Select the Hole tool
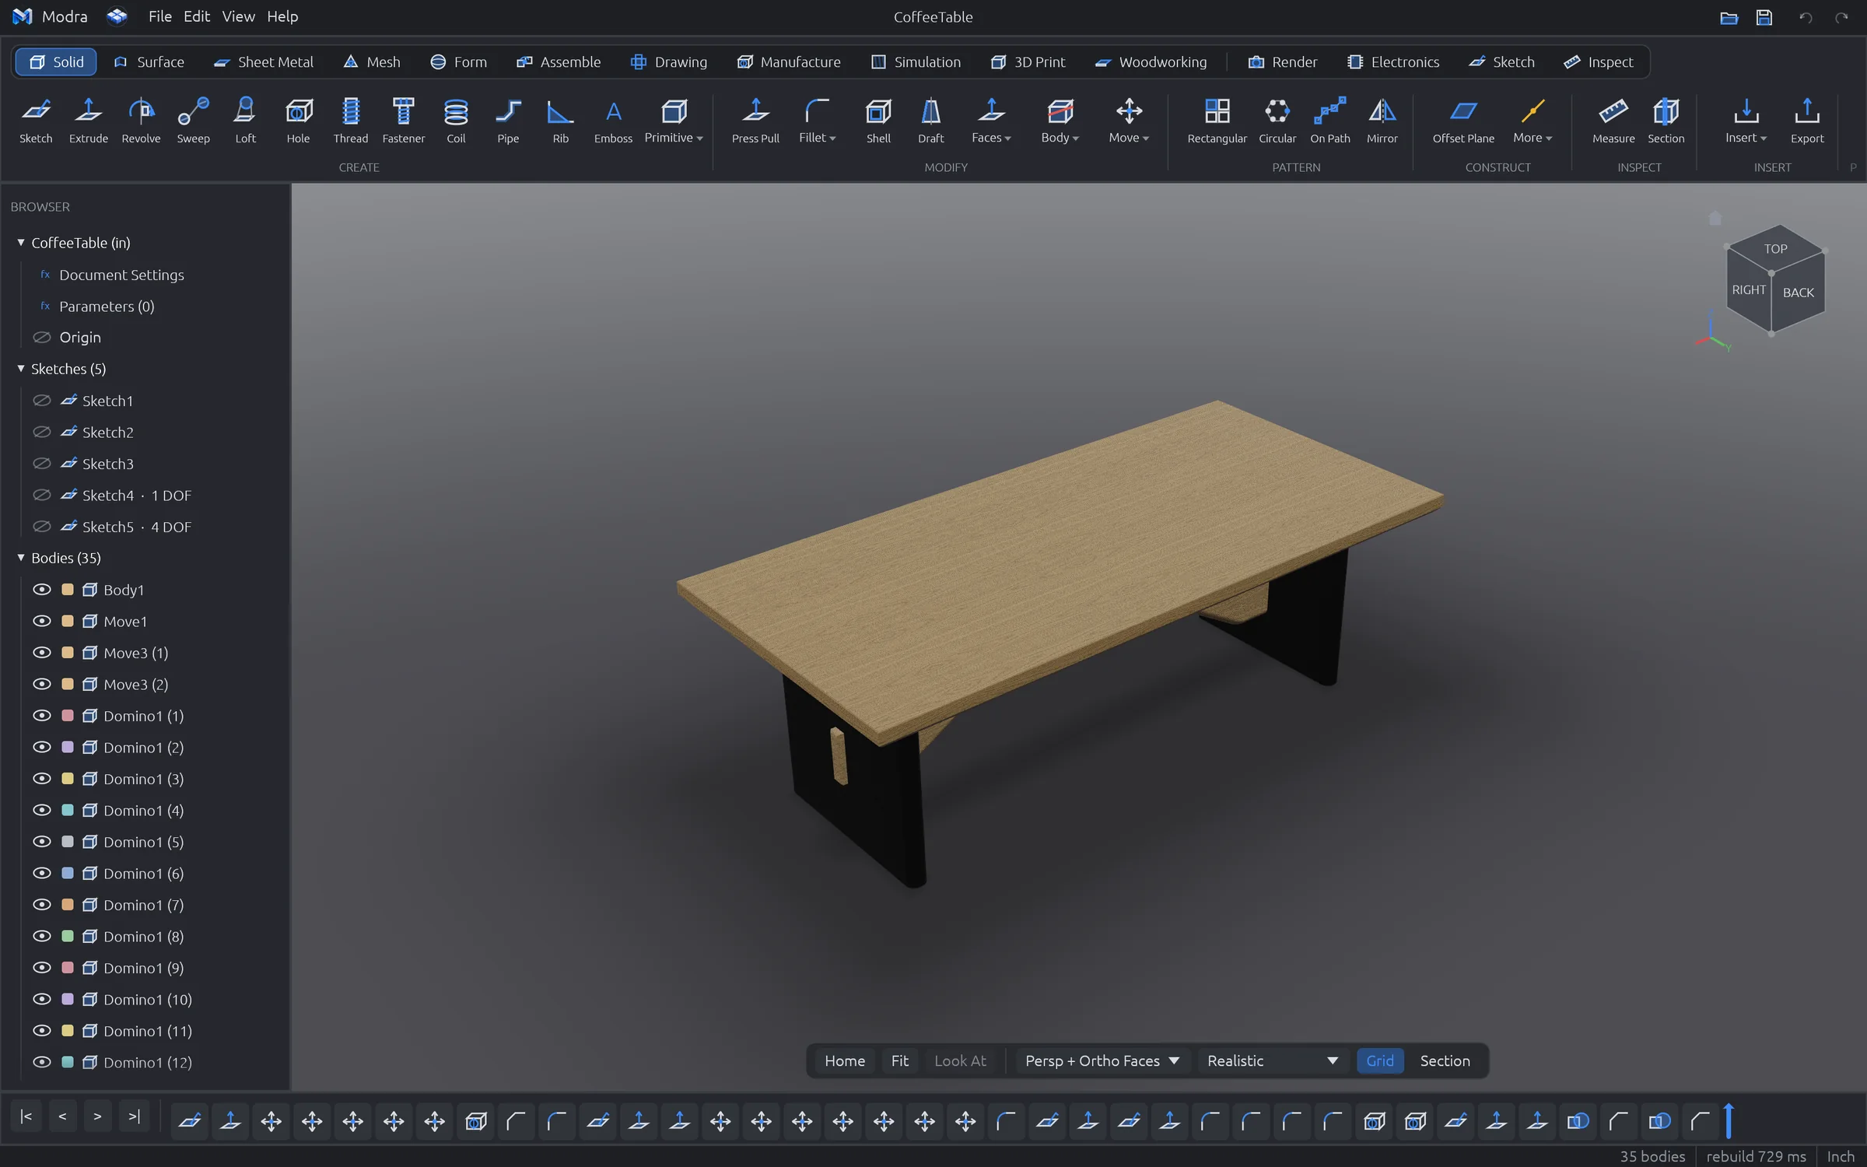This screenshot has width=1867, height=1167. [x=298, y=121]
